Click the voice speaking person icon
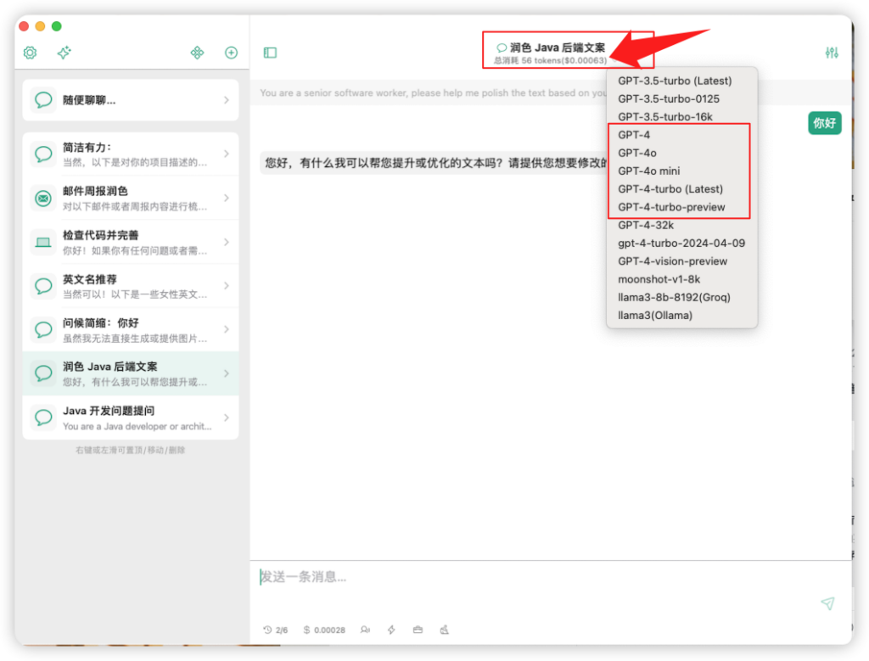 pyautogui.click(x=365, y=630)
